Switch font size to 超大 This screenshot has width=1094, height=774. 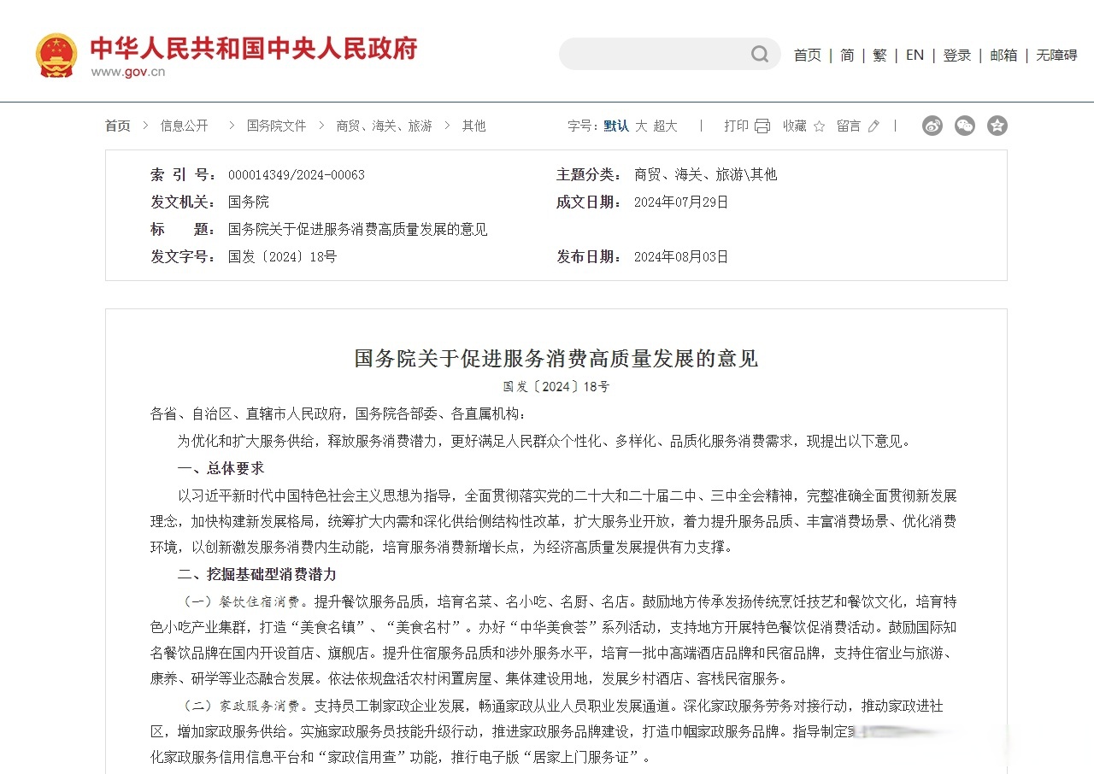click(x=664, y=125)
